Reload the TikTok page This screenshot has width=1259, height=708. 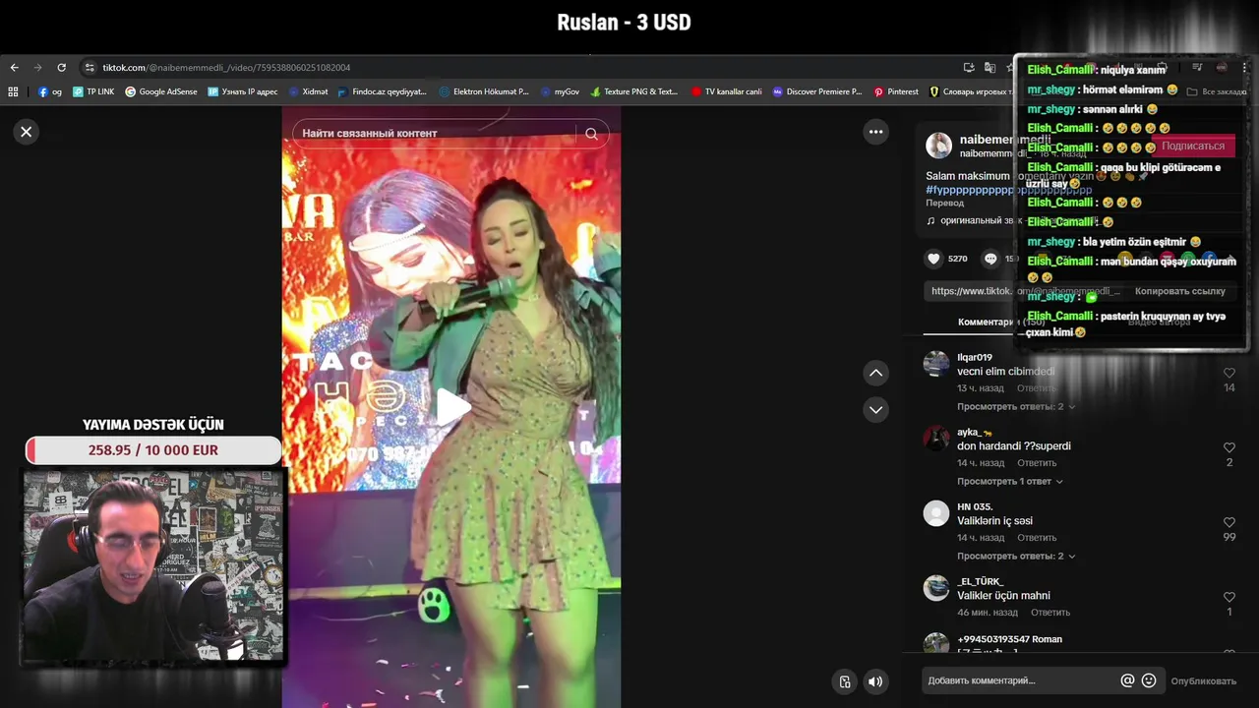tap(61, 68)
